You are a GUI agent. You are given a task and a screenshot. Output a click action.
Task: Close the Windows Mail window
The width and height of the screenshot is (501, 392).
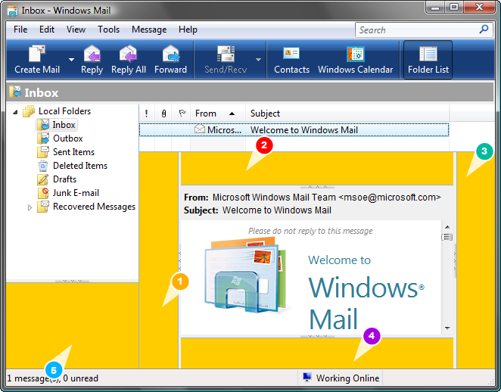[x=479, y=8]
